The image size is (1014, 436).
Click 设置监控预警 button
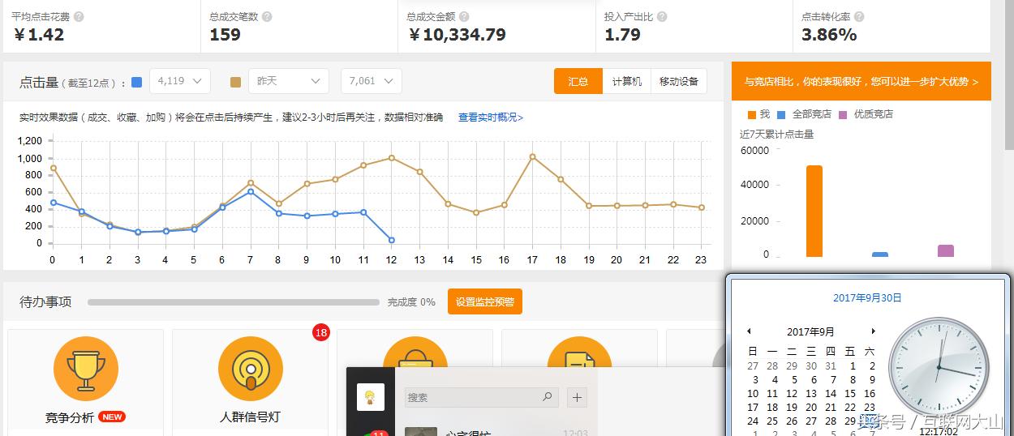click(x=485, y=301)
